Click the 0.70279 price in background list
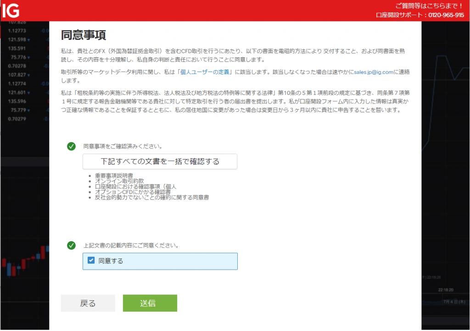Image resolution: width=470 pixels, height=331 pixels. point(17,119)
